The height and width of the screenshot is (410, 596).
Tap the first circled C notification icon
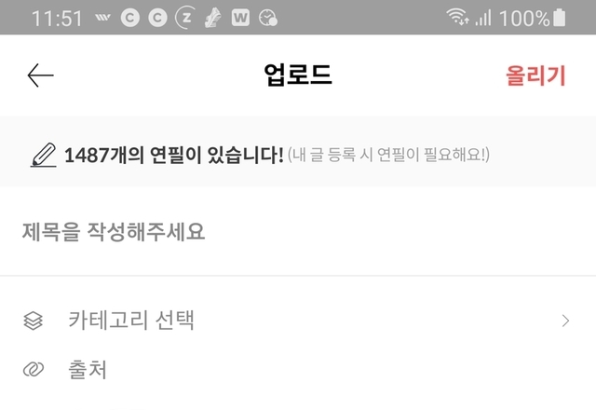coord(130,18)
